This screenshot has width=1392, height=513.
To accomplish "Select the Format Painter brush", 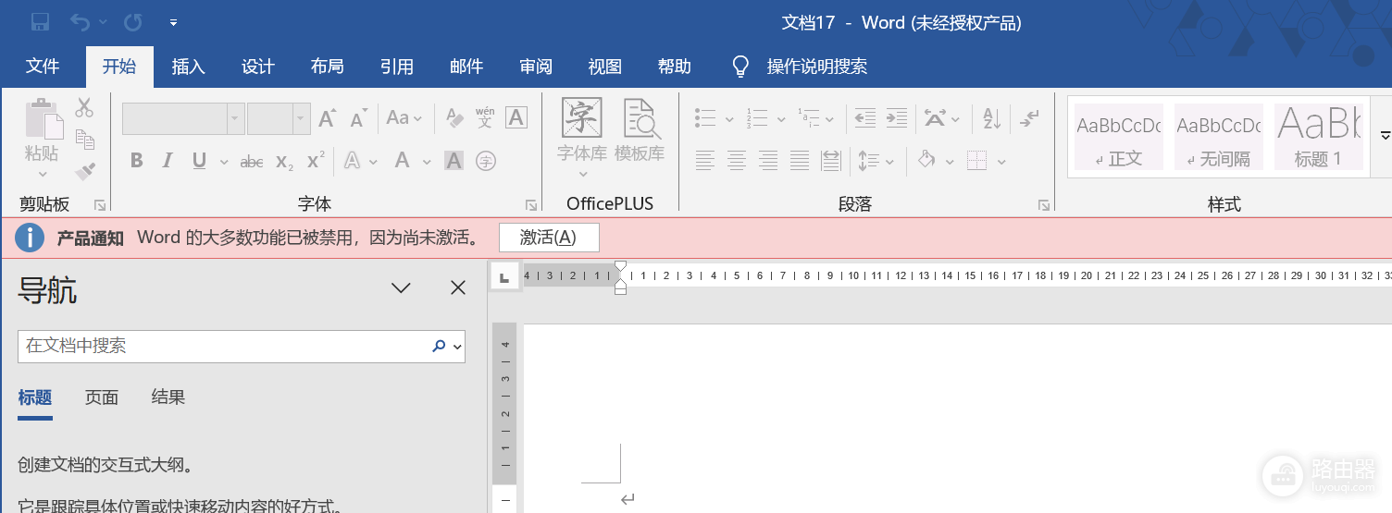I will point(84,170).
